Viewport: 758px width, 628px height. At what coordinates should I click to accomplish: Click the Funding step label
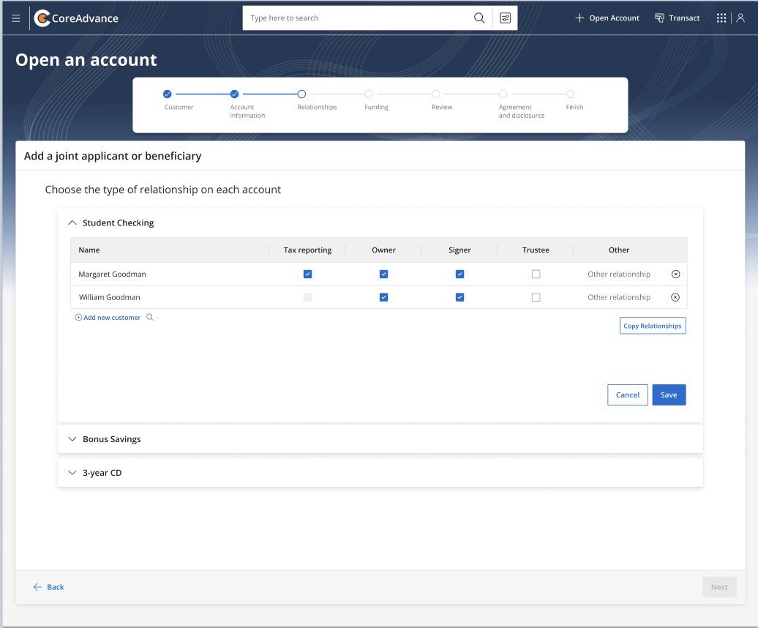tap(377, 108)
